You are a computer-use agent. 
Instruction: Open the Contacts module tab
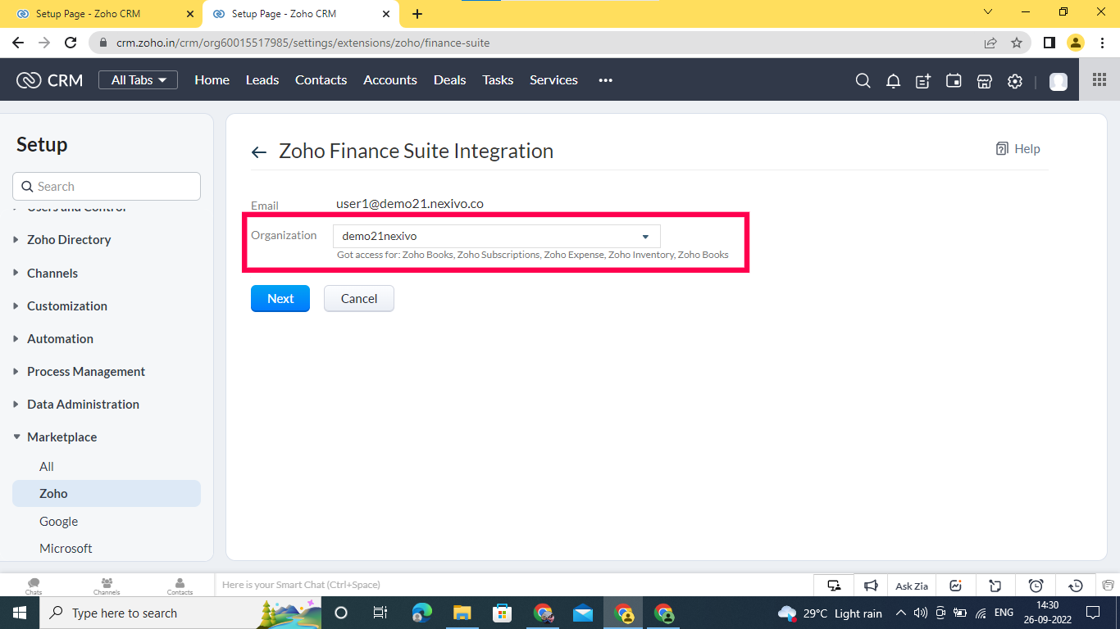[x=321, y=79]
